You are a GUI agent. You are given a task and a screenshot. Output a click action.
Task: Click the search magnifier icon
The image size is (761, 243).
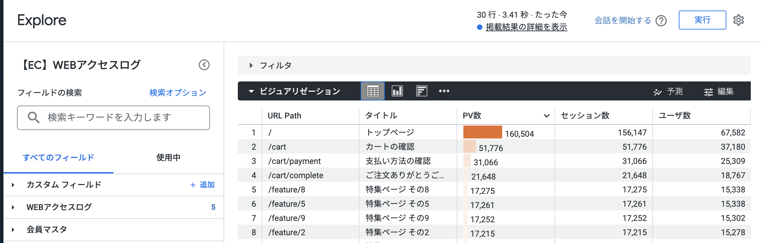tap(33, 117)
